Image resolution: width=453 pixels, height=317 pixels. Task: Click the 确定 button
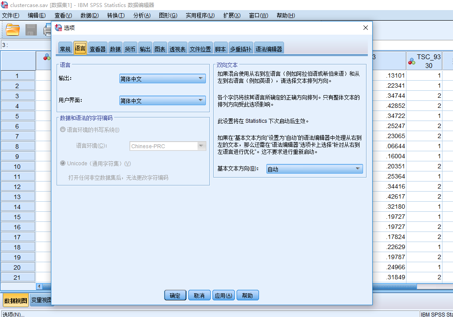[x=175, y=296]
